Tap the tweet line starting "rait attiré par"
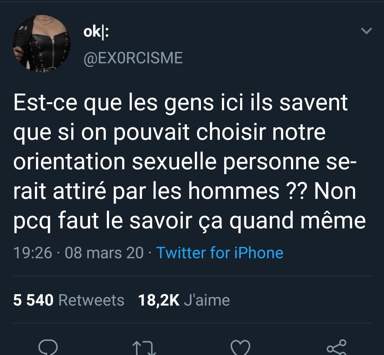This screenshot has width=384, height=355. click(x=185, y=191)
